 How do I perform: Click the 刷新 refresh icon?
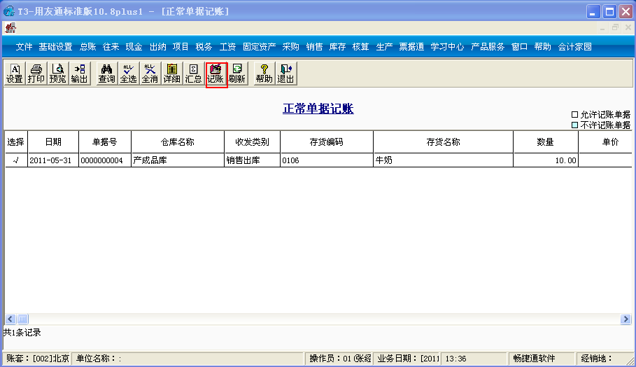tap(237, 74)
